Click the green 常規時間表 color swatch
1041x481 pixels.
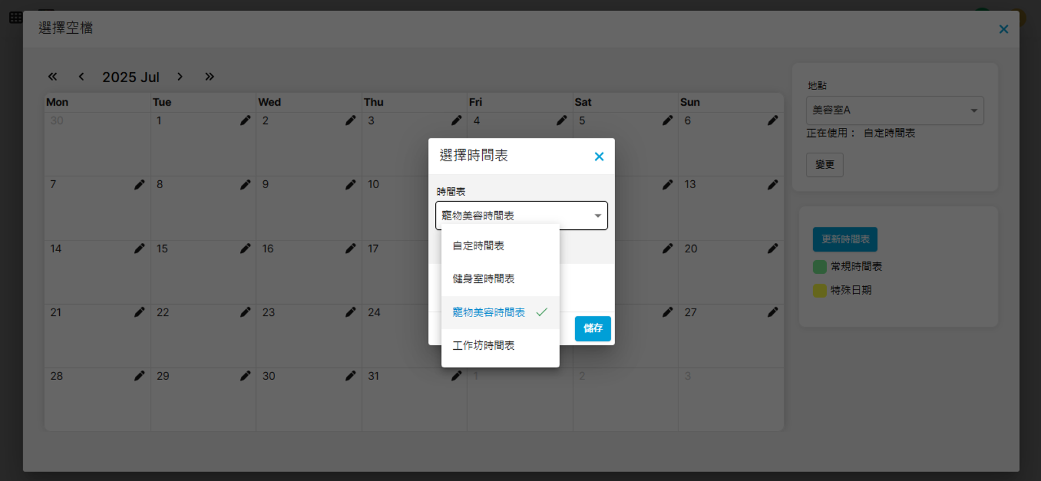(x=819, y=266)
